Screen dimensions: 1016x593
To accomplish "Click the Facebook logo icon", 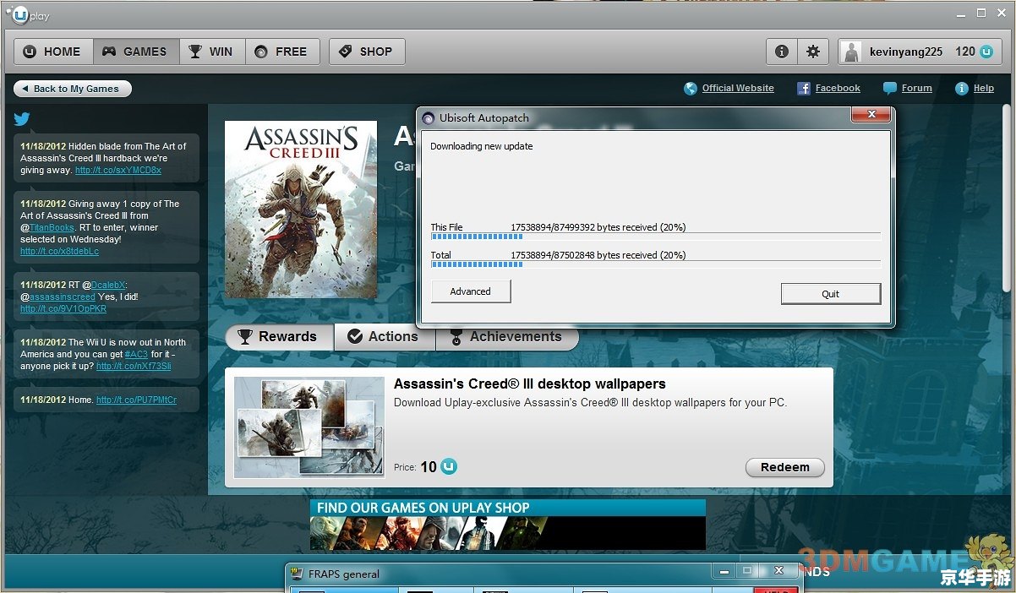I will (804, 88).
